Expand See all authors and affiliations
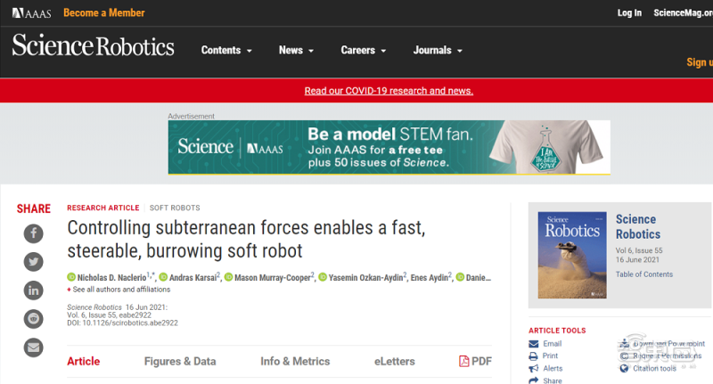The height and width of the screenshot is (384, 713). pyautogui.click(x=119, y=290)
